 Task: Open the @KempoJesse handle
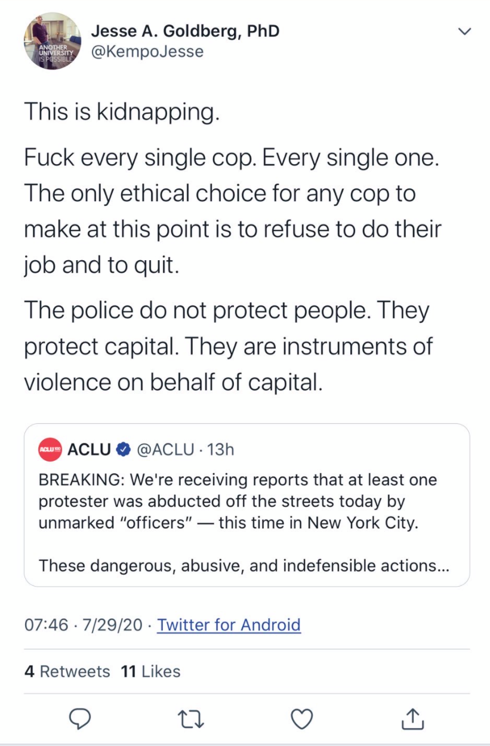pos(147,52)
